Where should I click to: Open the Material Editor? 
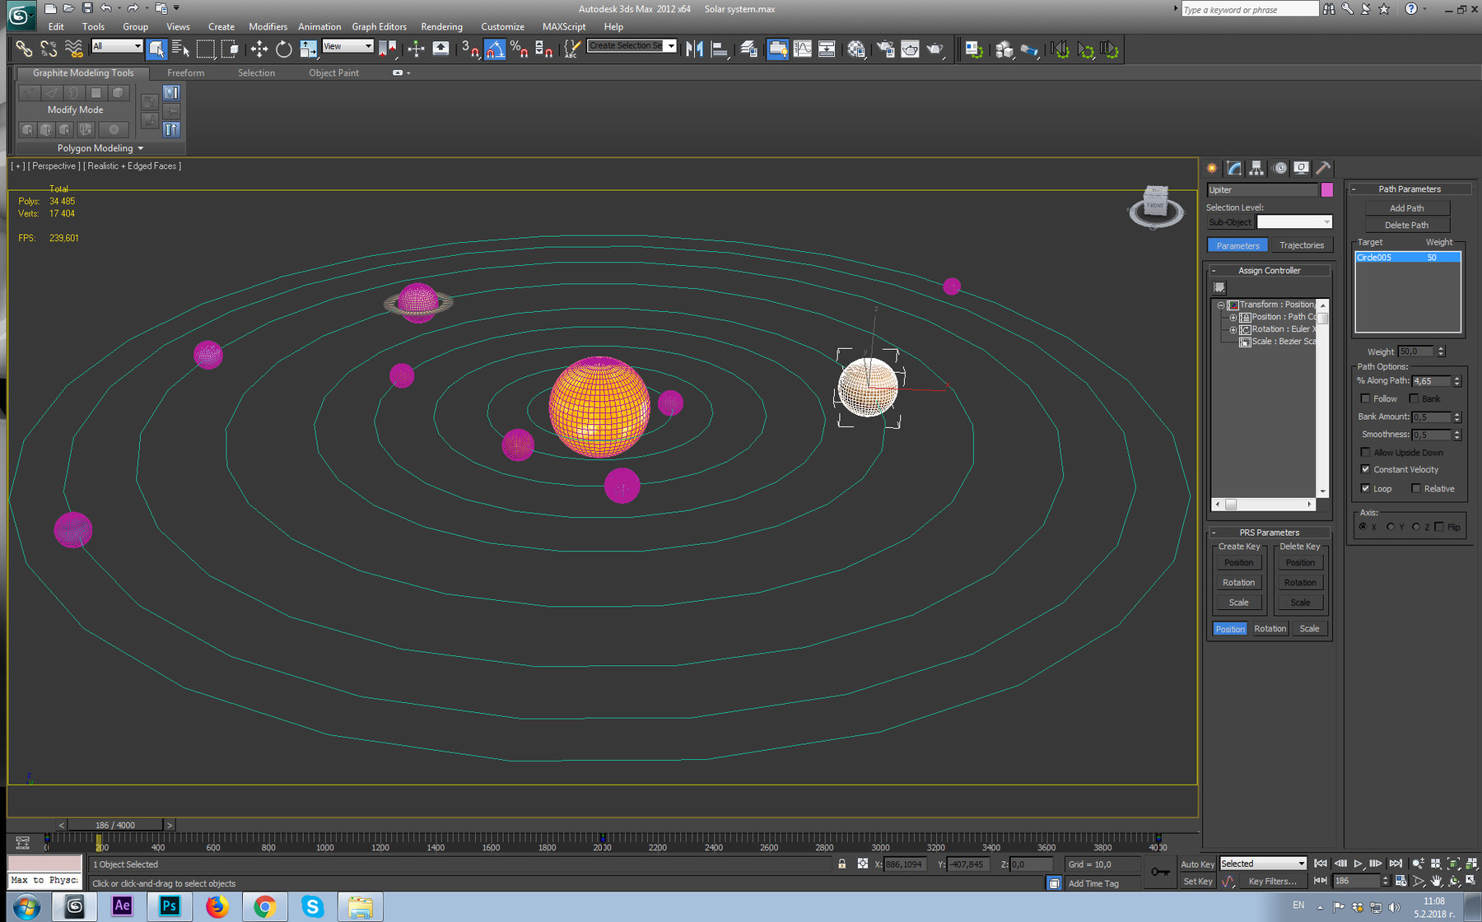pyautogui.click(x=856, y=49)
